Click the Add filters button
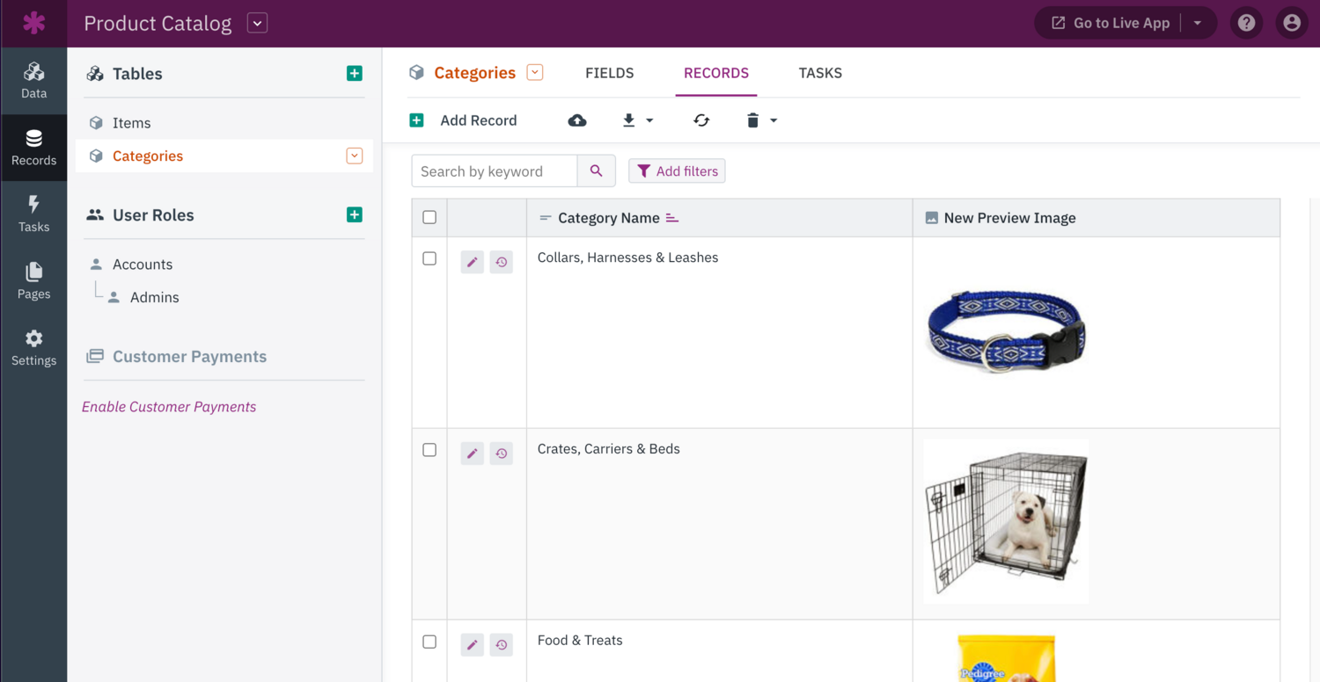 tap(677, 171)
